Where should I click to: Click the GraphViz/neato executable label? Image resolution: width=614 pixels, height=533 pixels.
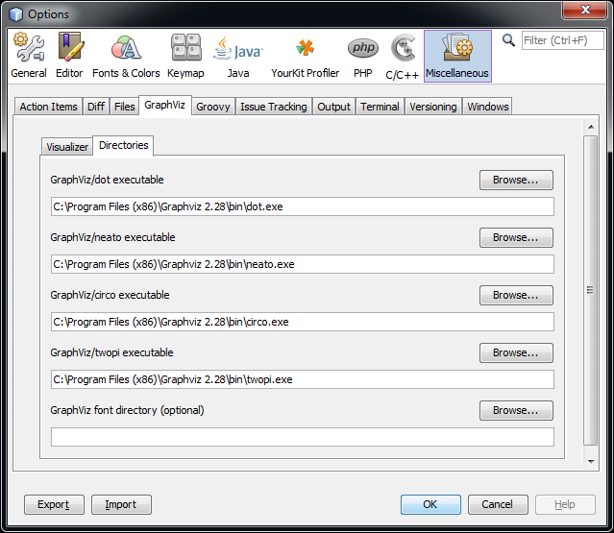point(112,237)
